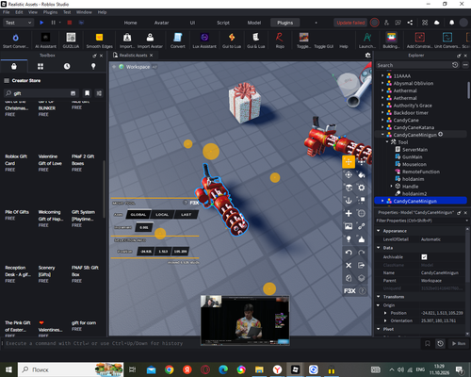Select the F3X Rotate tool

click(x=349, y=174)
